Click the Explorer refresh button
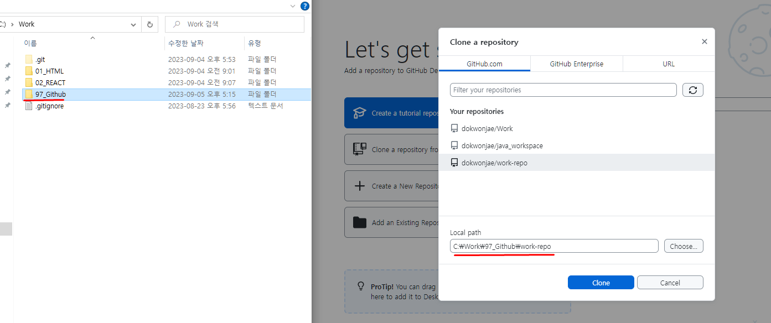Viewport: 771px width, 323px height. click(x=150, y=24)
